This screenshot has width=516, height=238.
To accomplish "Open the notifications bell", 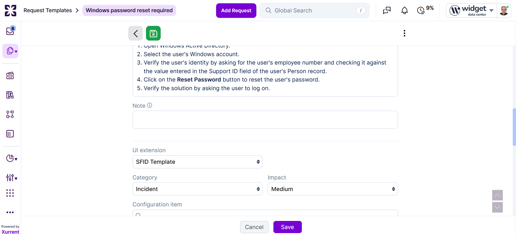I will click(x=404, y=11).
